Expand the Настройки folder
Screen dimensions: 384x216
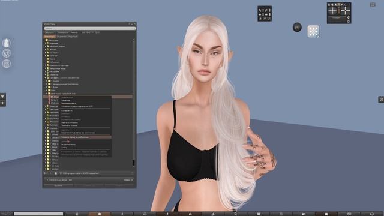coord(46,71)
